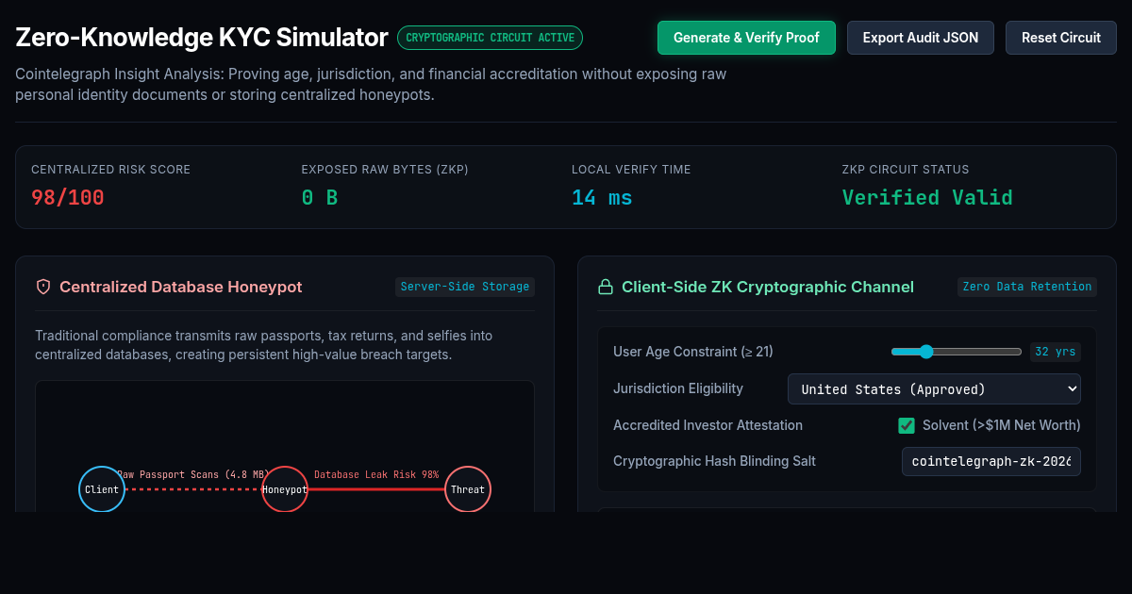Click the Server-Side Storage tag
Image resolution: width=1132 pixels, height=594 pixels.
pos(465,287)
